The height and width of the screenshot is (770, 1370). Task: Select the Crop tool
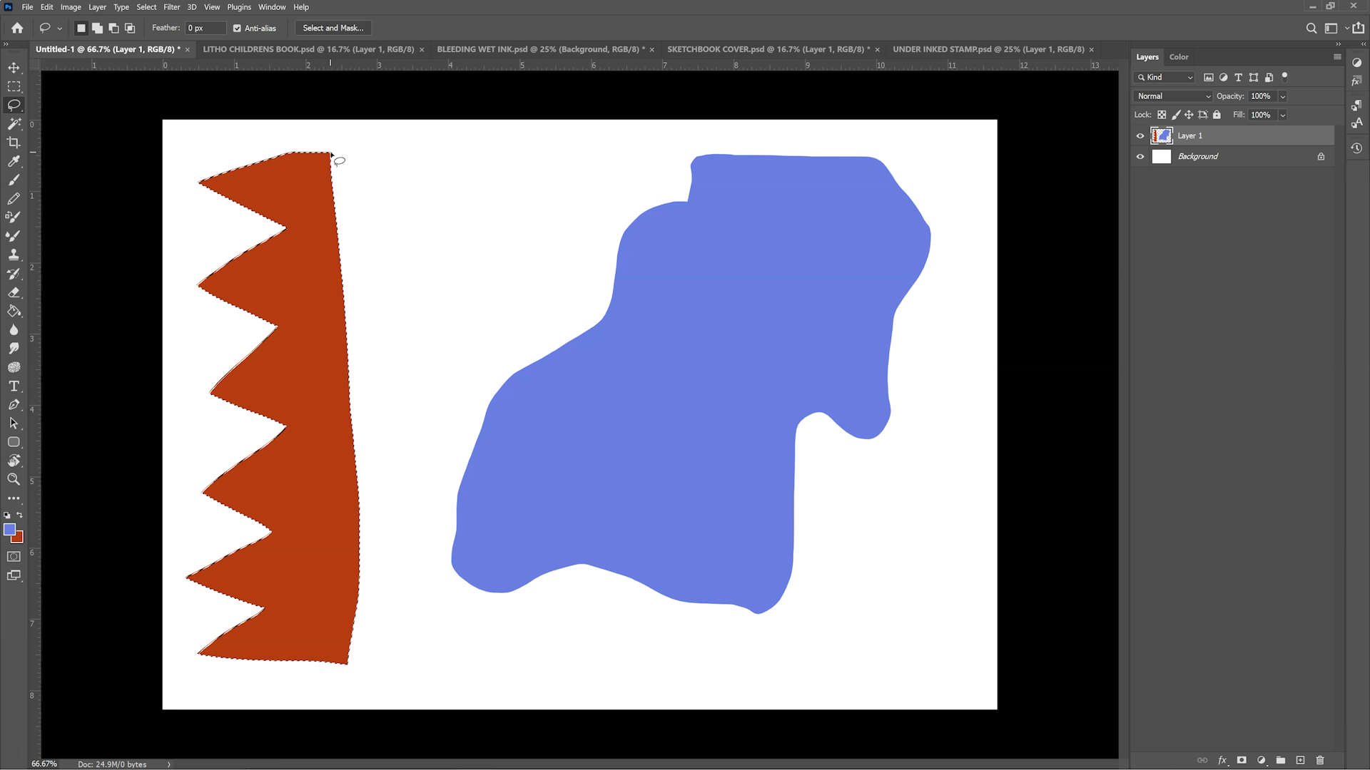[14, 142]
